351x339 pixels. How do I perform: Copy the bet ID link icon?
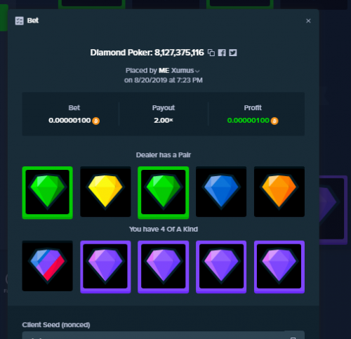(211, 53)
